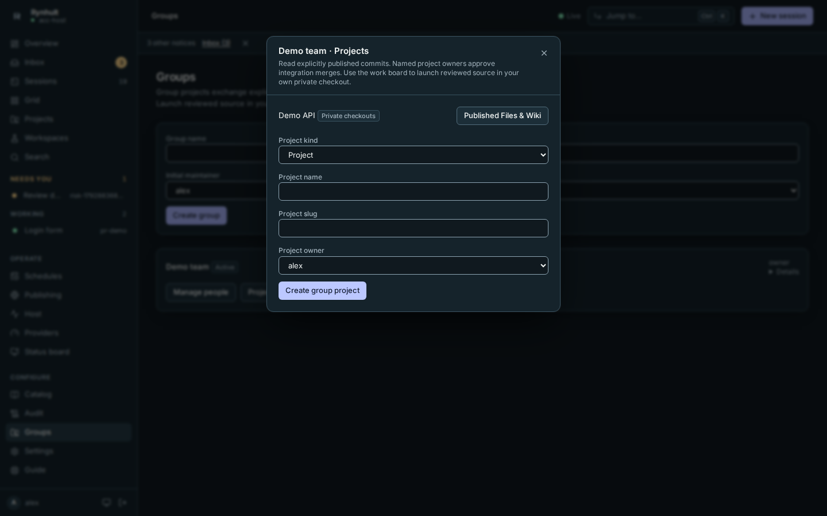
Task: Click the Catalog sidebar icon
Action: pos(16,394)
